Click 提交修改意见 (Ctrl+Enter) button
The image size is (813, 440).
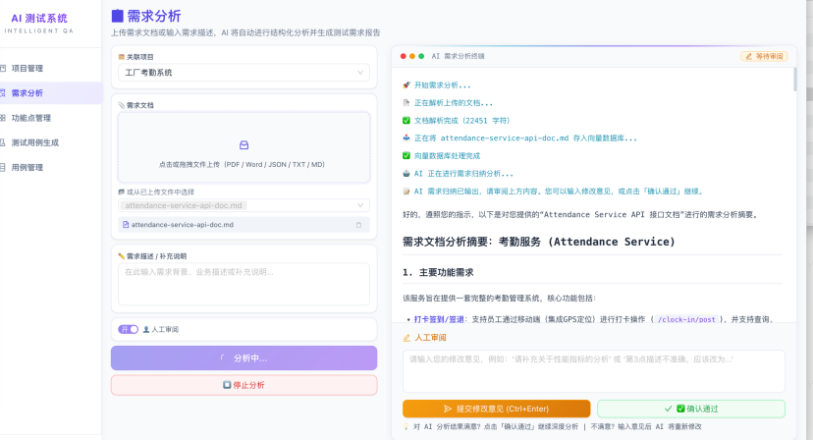pyautogui.click(x=496, y=409)
